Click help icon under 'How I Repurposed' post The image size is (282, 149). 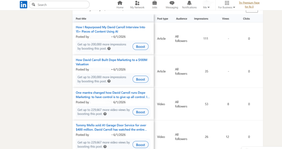tap(109, 49)
